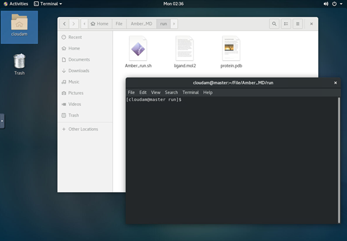
Task: Open Videos in the Files sidebar
Action: point(85,104)
